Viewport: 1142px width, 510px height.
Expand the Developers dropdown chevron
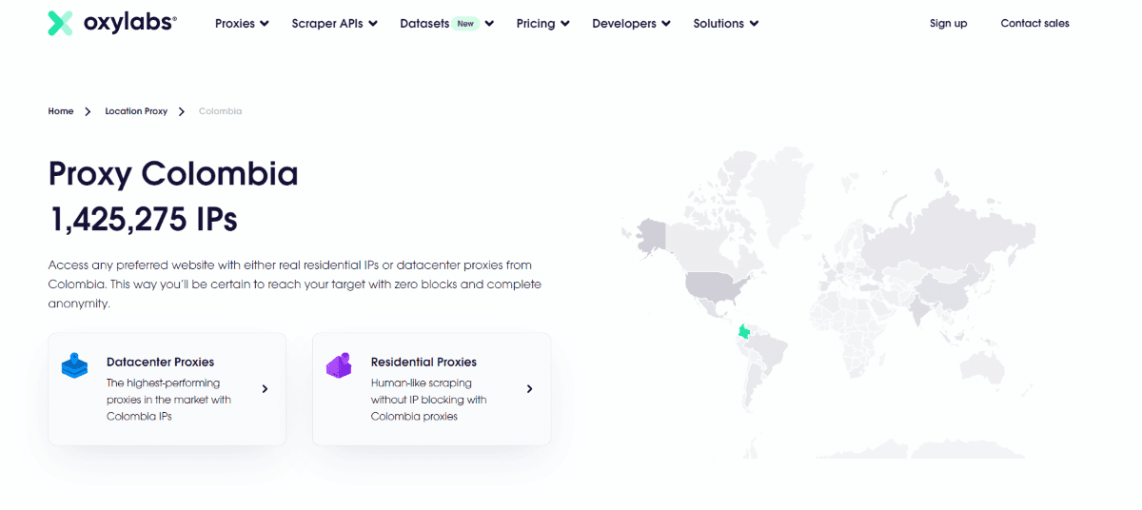666,24
